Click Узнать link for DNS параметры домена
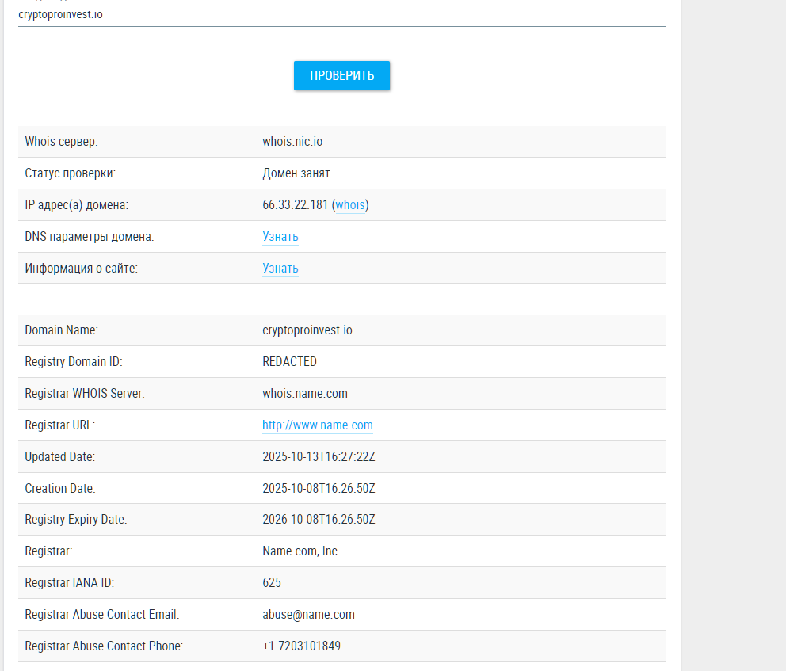The image size is (786, 671). [280, 237]
